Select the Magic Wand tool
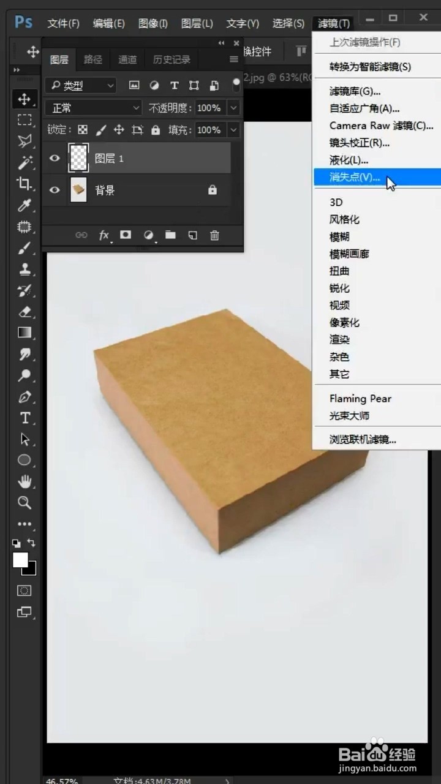441x784 pixels. pos(24,162)
